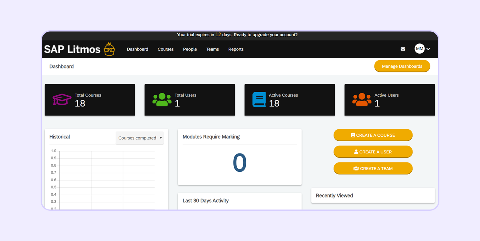Click the 1.0 chart axis label

(54, 150)
